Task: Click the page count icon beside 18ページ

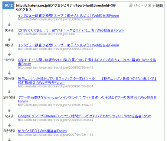Action: point(131,5)
